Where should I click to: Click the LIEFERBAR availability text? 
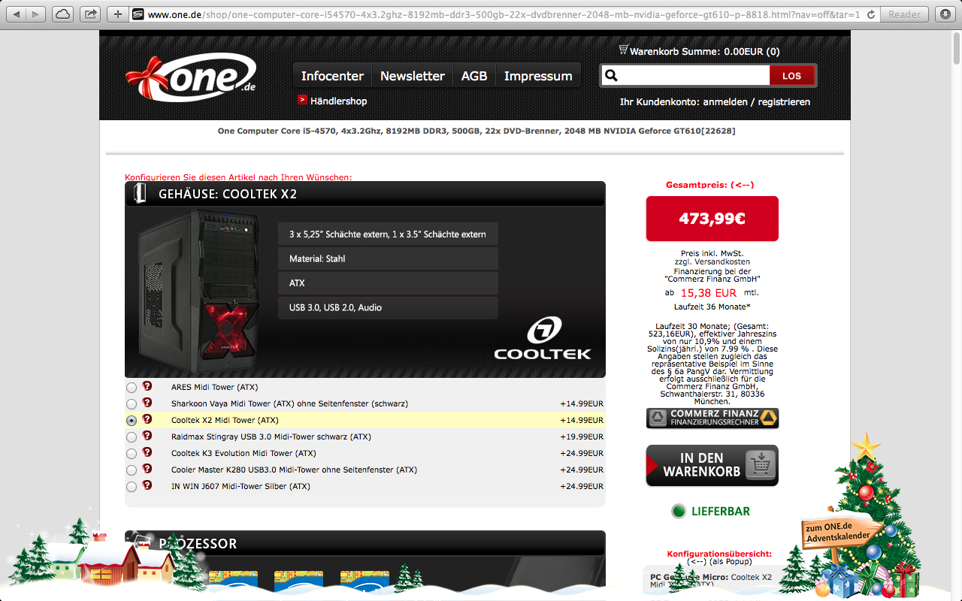tap(721, 512)
